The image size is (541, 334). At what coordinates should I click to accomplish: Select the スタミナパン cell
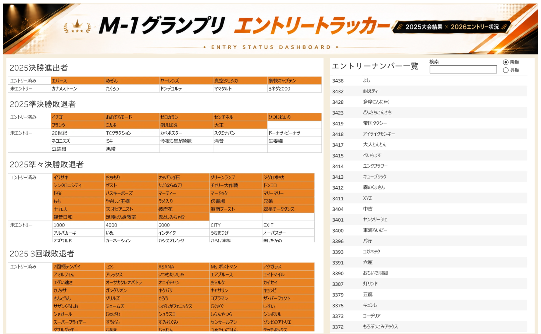(x=240, y=133)
